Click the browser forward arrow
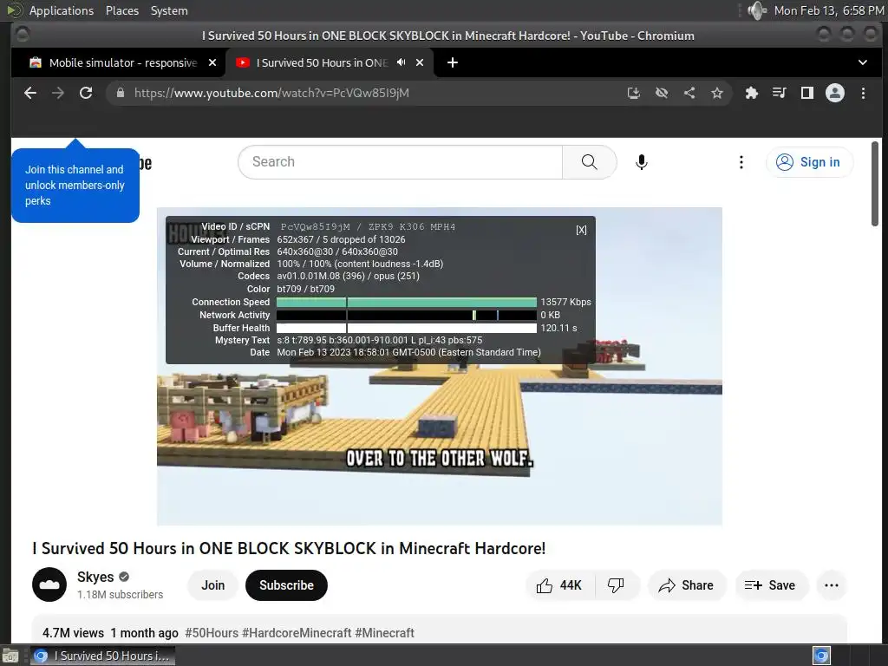Viewport: 888px width, 666px height. coord(58,93)
